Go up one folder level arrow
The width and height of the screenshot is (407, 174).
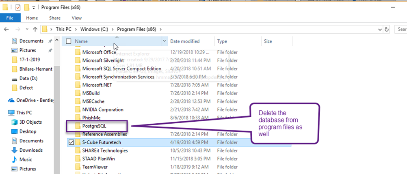coord(35,29)
